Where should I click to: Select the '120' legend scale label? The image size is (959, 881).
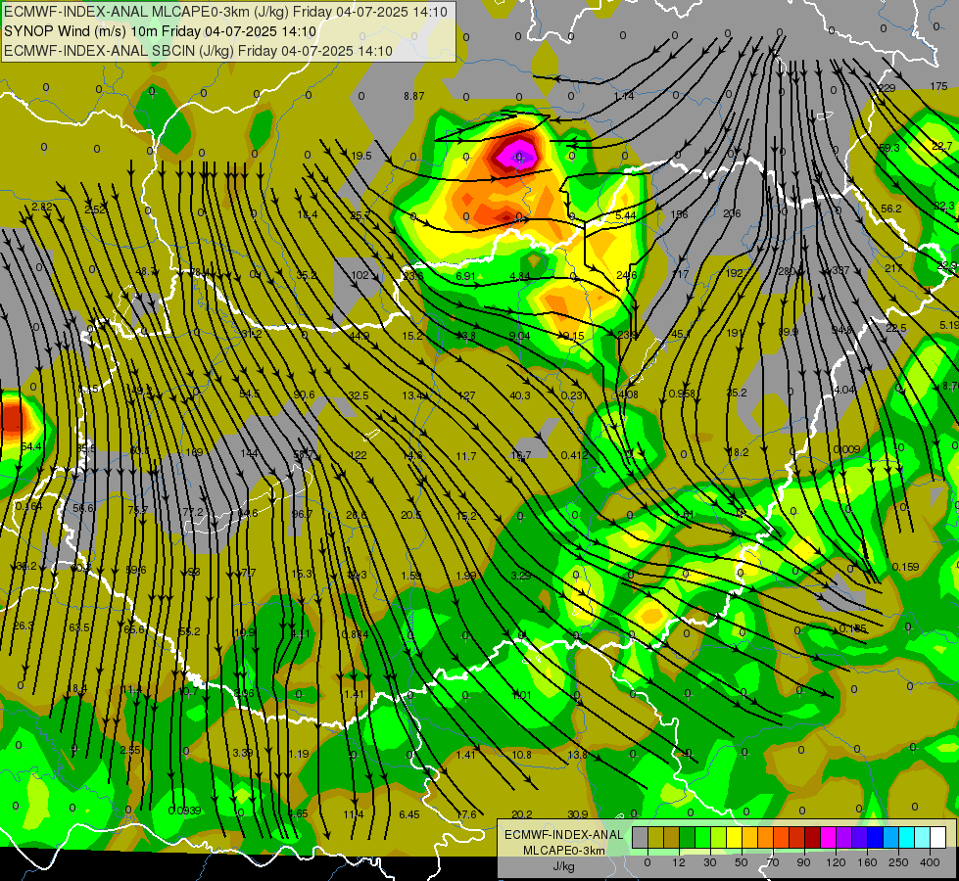coord(836,862)
